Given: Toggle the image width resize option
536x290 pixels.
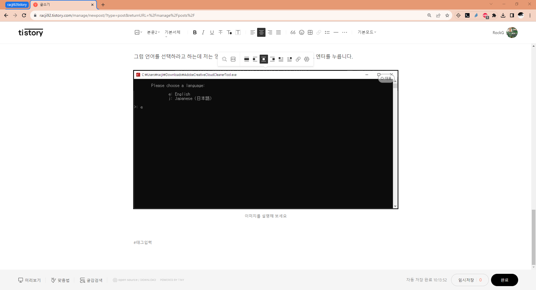Looking at the screenshot, I should [x=233, y=59].
